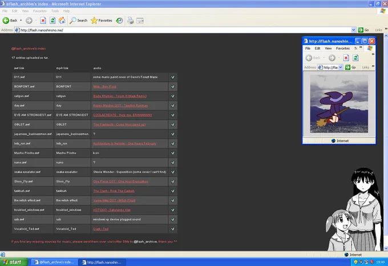
Task: Open the View menu in the popup window
Action: 328,49
